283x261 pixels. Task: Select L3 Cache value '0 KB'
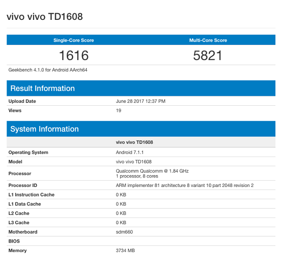click(121, 222)
